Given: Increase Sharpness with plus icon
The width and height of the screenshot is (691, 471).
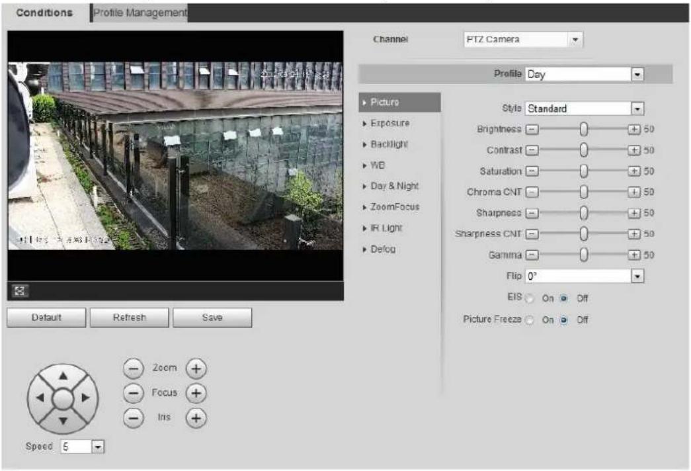Looking at the screenshot, I should click(634, 213).
